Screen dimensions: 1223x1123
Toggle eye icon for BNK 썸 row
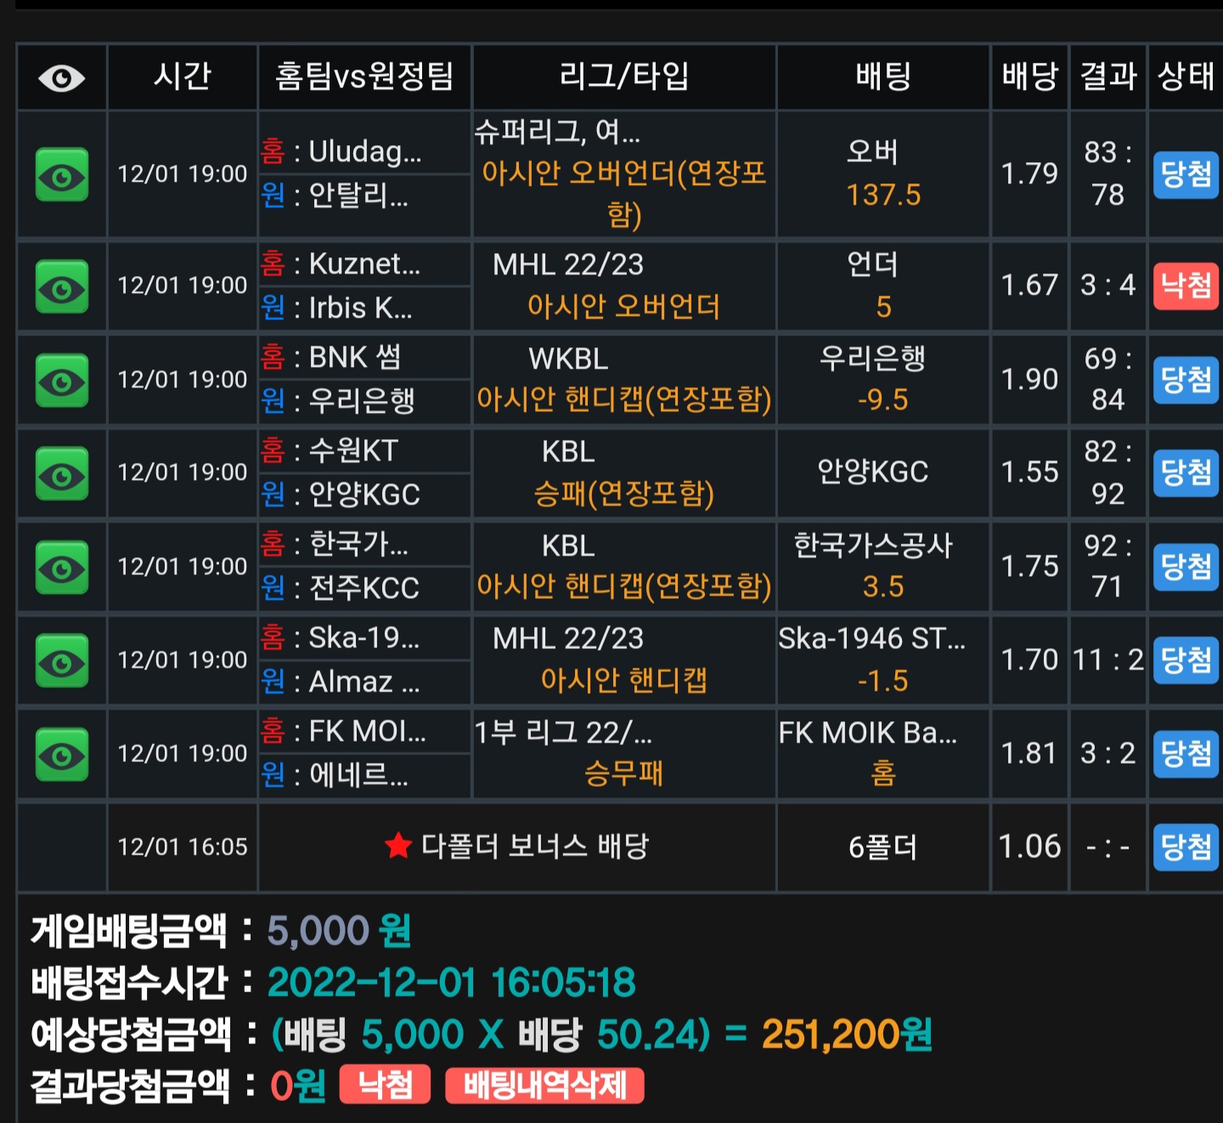pos(62,381)
